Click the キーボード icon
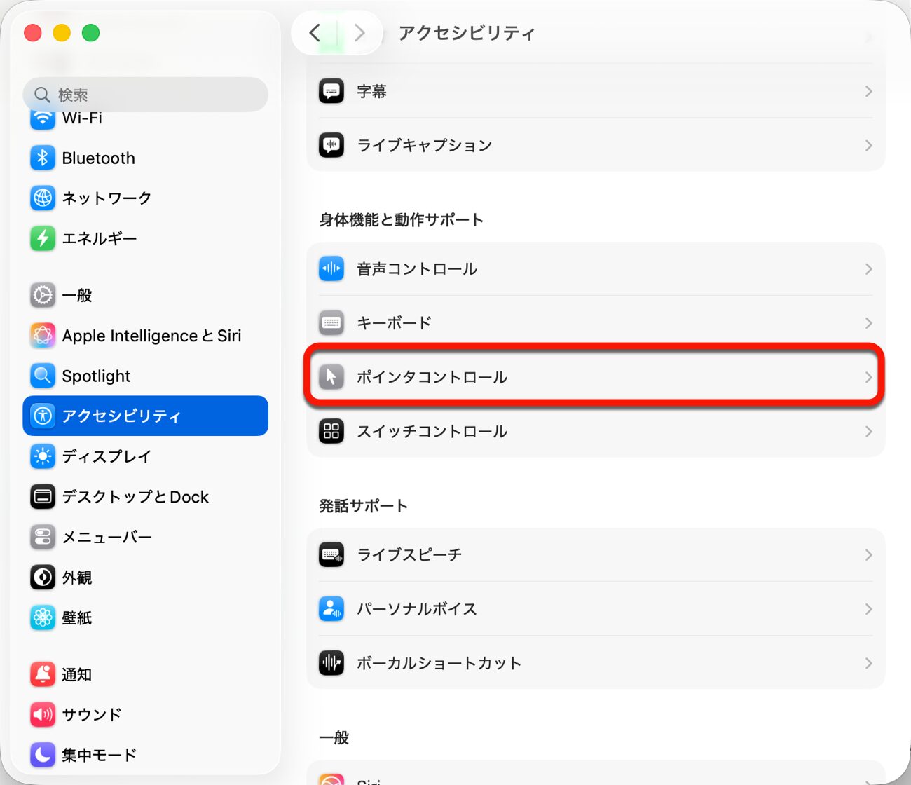 [331, 323]
